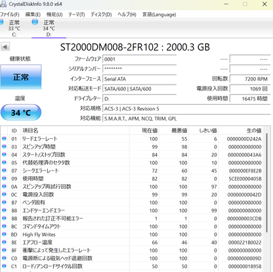Image resolution: width=273 pixels, height=272 pixels.
Task: Click the 34 °C temperature button
Action: point(21,113)
